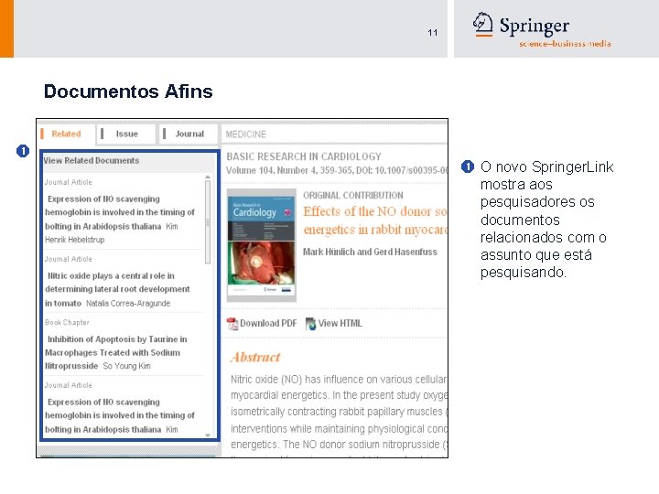This screenshot has height=494, width=659.
Task: Open the View HTML link
Action: pos(340,323)
